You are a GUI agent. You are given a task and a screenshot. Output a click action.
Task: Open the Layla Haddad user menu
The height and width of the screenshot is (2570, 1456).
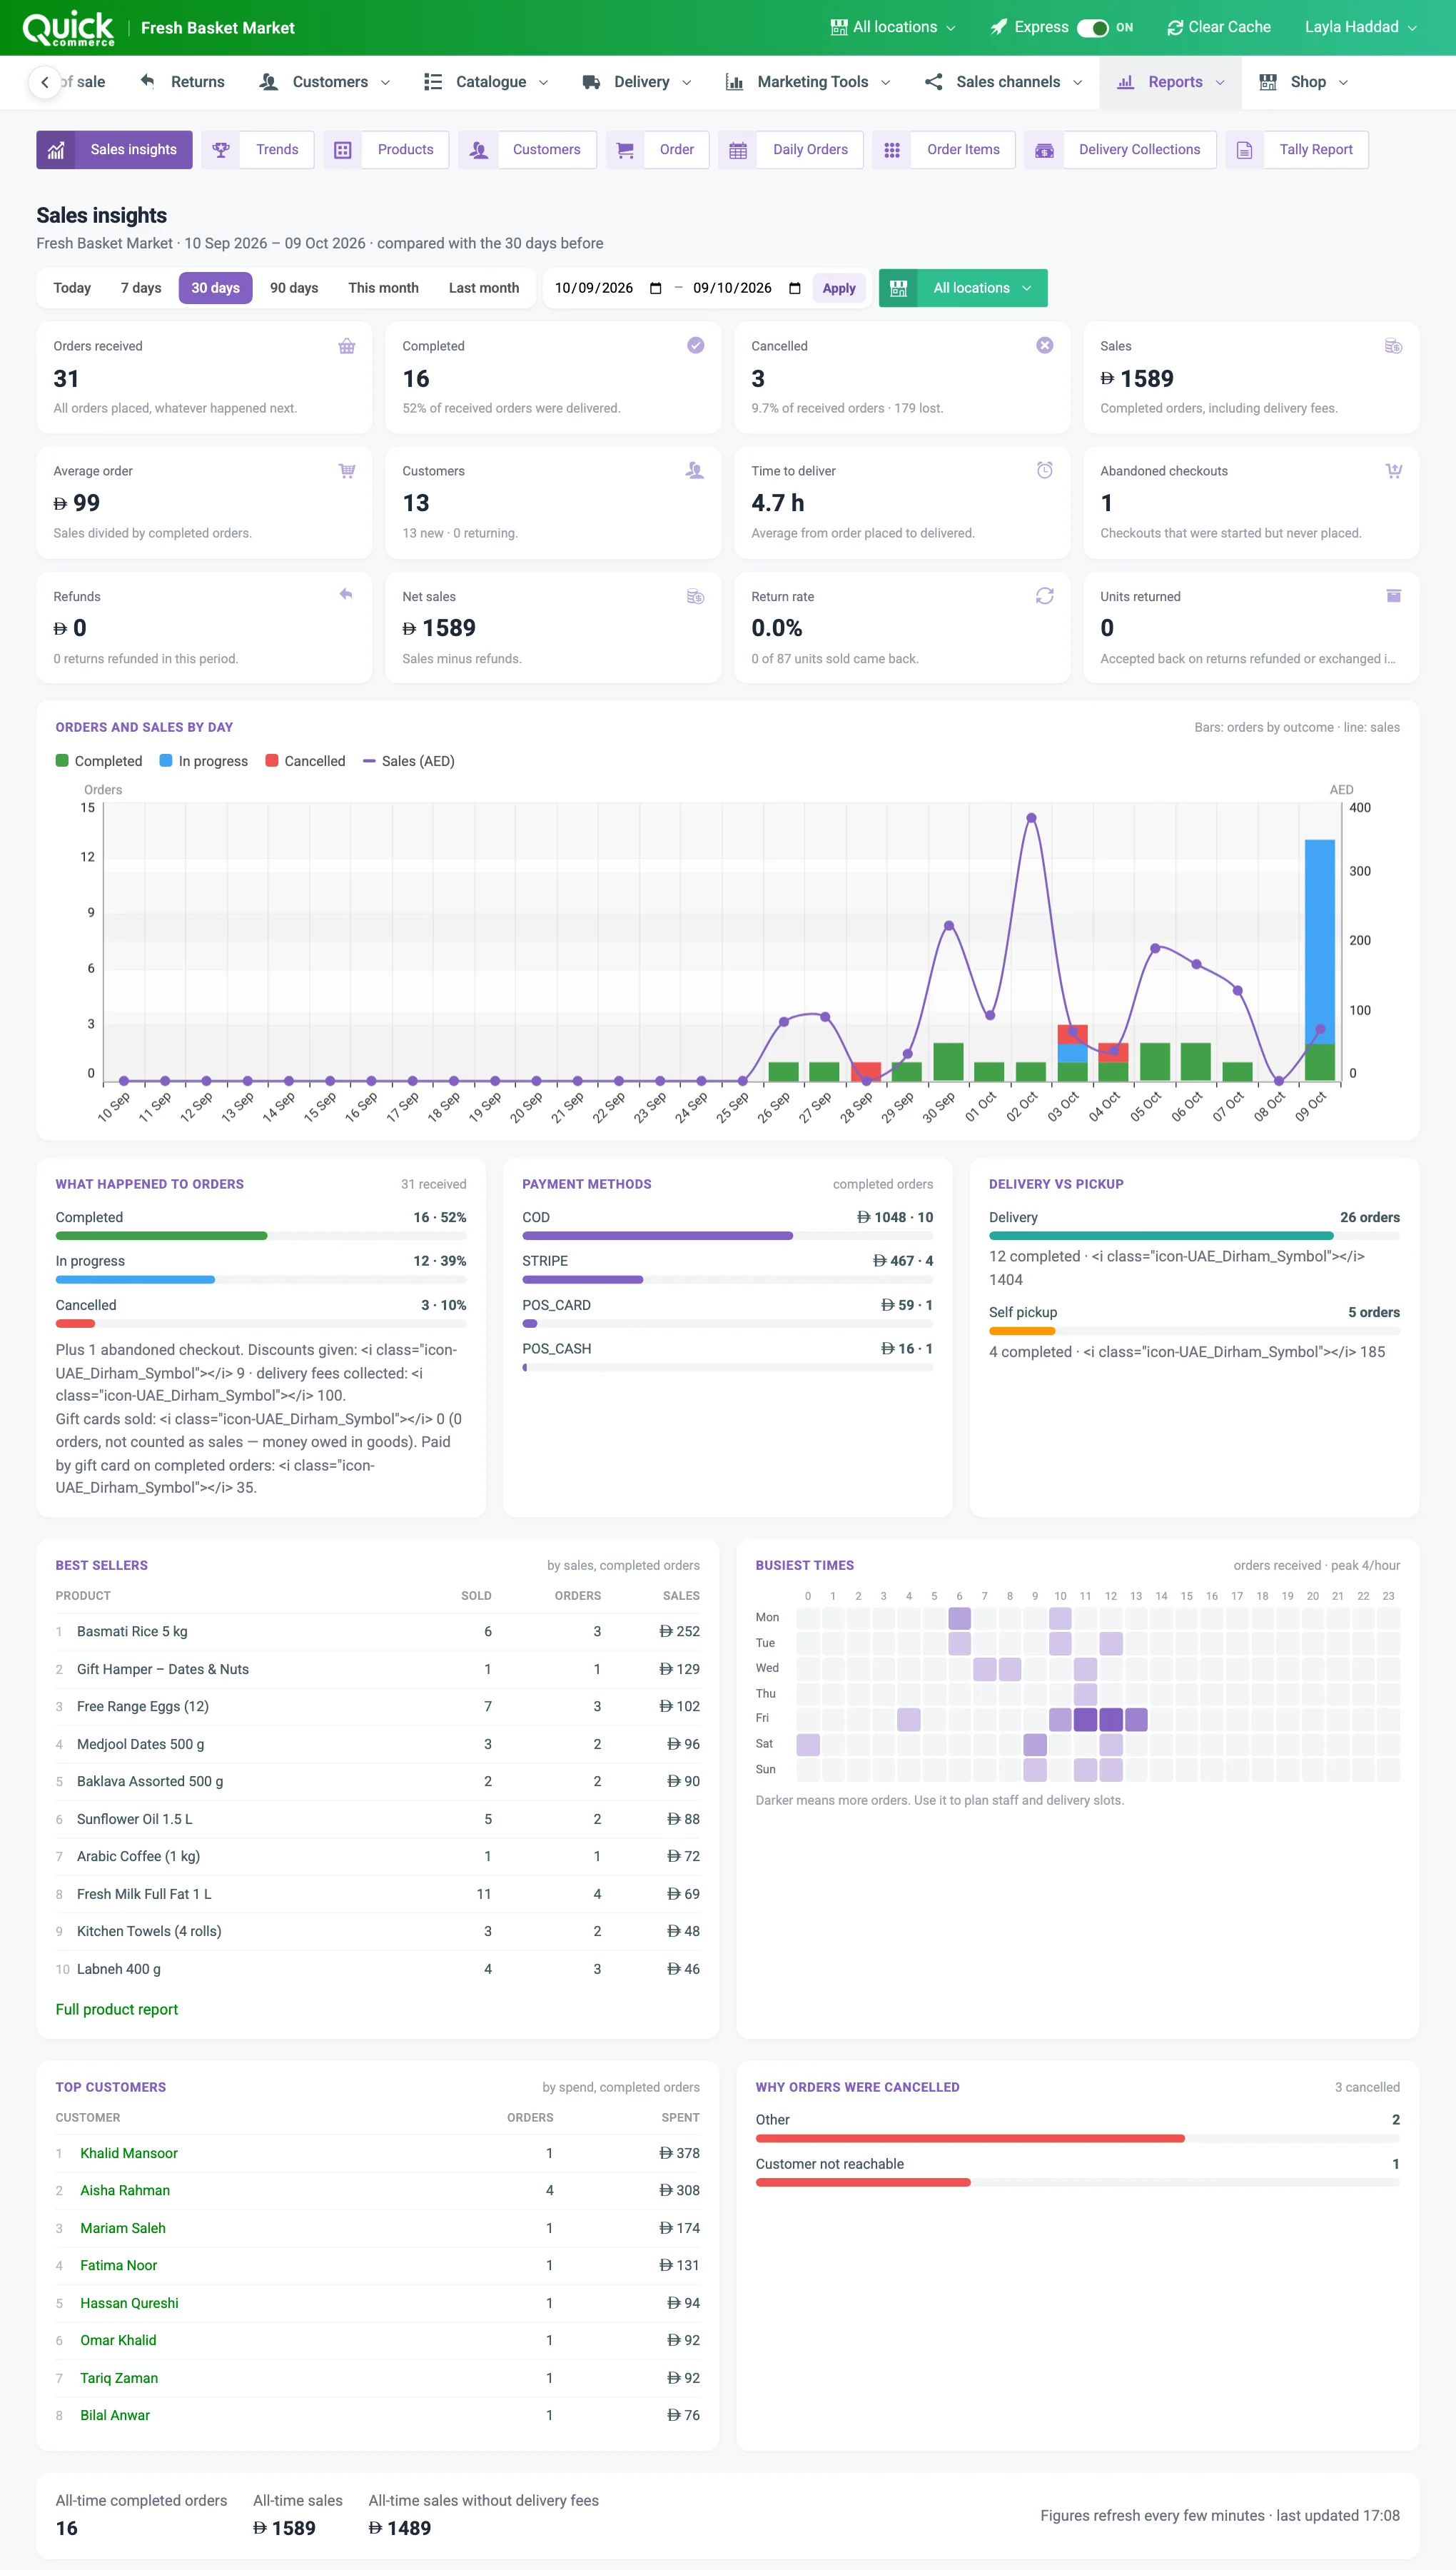1360,27
